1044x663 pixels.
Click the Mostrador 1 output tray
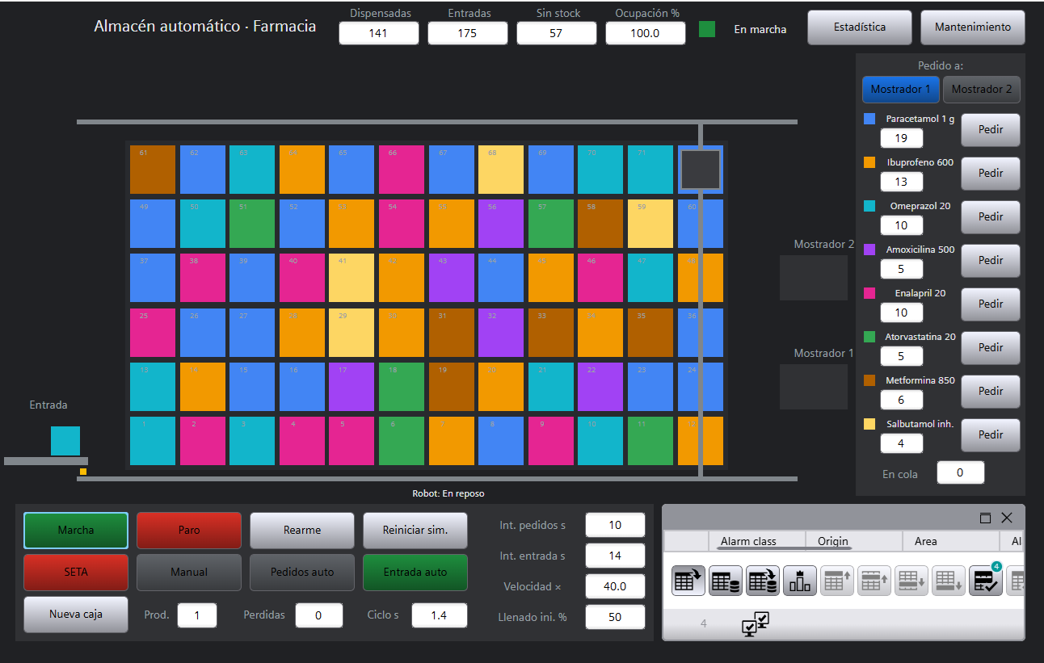(x=813, y=386)
